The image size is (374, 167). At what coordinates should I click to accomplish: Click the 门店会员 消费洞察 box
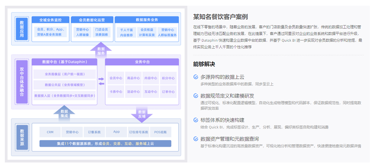[101, 32]
